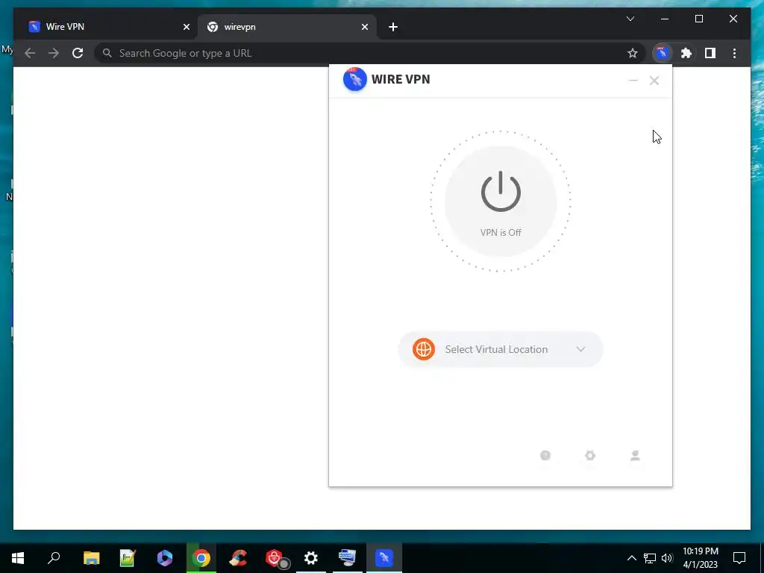This screenshot has height=573, width=764.
Task: Click the Wire VPN taskbar icon
Action: tap(384, 558)
